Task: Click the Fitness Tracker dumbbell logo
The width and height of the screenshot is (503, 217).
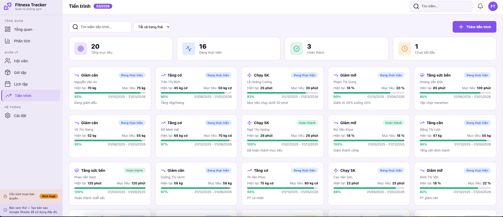Action: tap(8, 6)
